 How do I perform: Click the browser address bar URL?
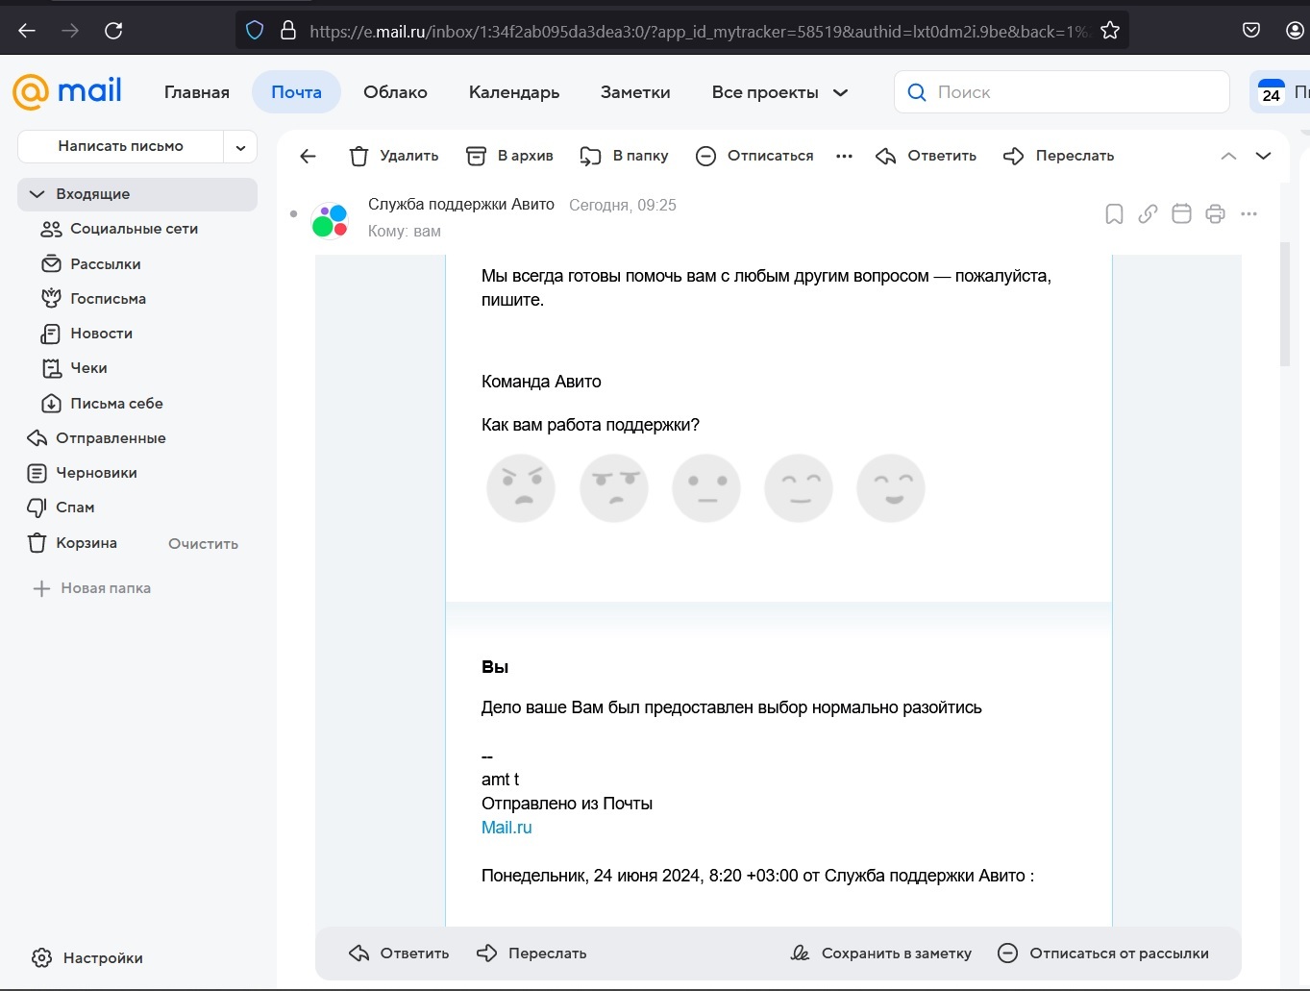[698, 32]
